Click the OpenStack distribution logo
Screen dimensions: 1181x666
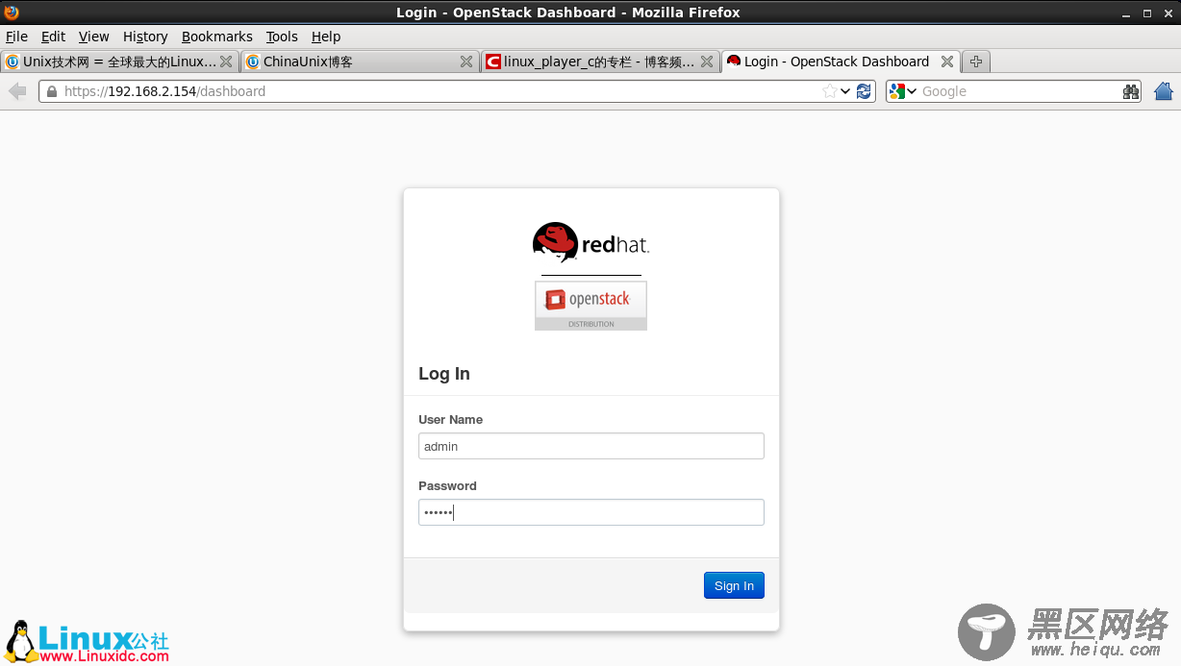click(590, 306)
